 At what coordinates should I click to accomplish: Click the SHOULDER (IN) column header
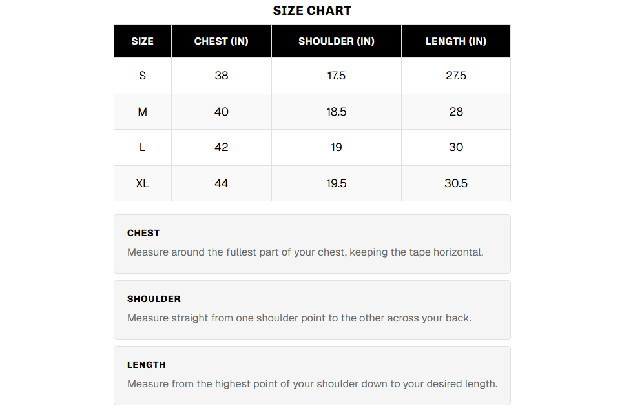pos(336,41)
